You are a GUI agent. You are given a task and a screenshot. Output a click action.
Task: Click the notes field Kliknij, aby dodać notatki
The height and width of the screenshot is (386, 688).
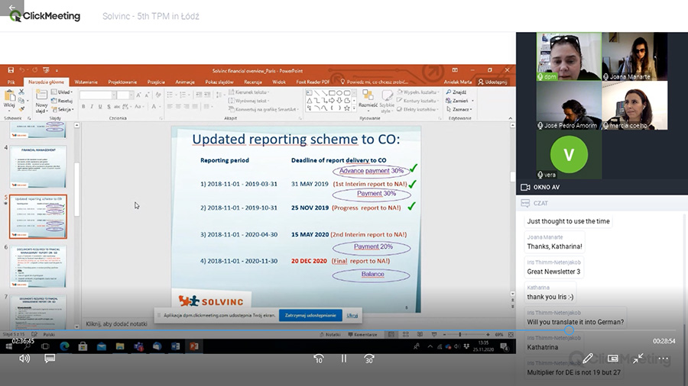click(x=116, y=324)
